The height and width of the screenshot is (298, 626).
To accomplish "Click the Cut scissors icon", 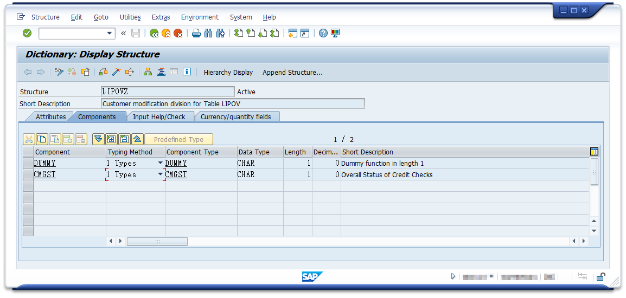I will pos(29,139).
